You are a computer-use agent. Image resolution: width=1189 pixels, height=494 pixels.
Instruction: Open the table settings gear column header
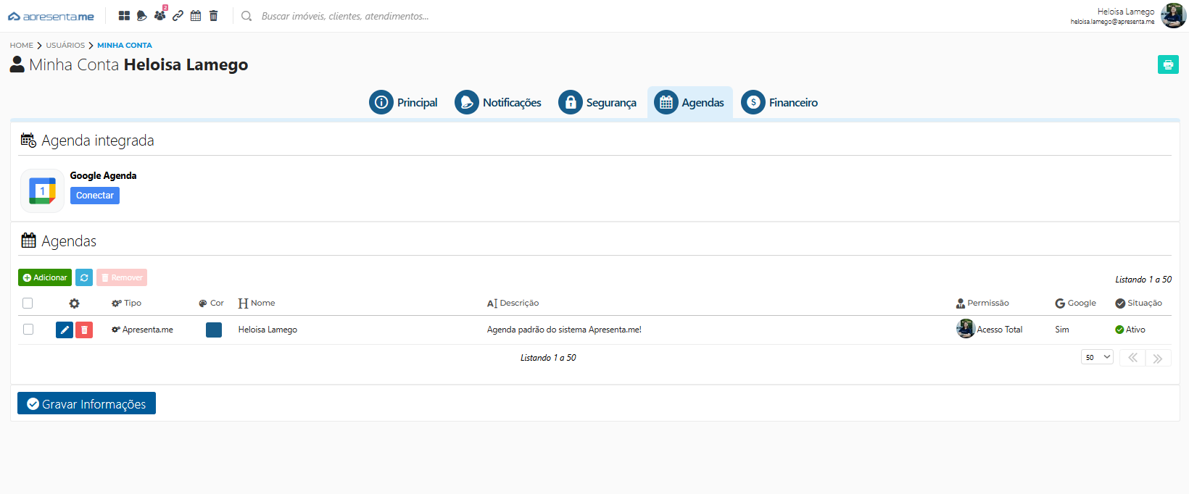(x=74, y=303)
